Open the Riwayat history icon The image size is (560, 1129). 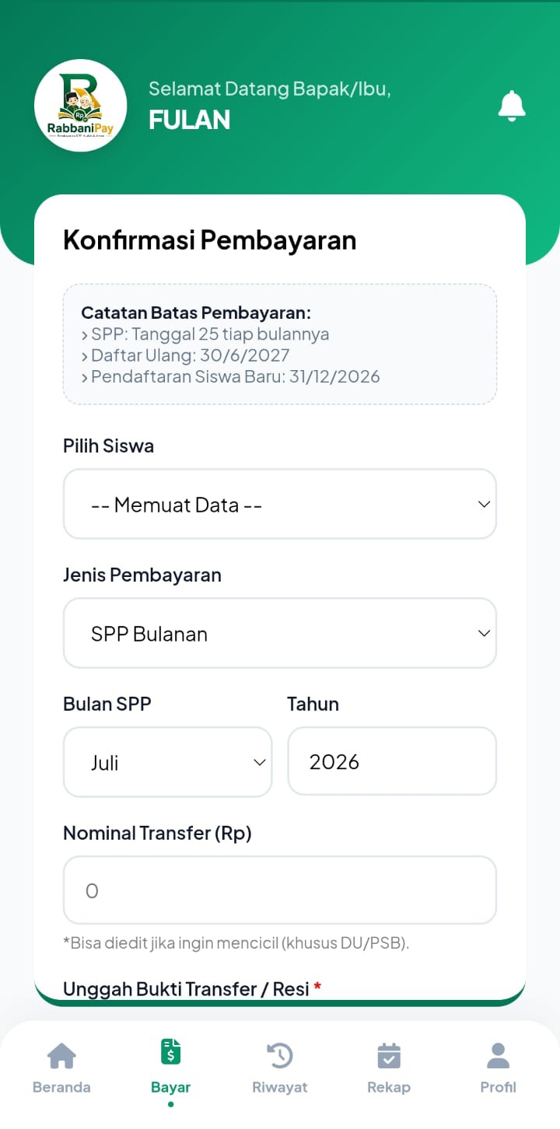[280, 1055]
